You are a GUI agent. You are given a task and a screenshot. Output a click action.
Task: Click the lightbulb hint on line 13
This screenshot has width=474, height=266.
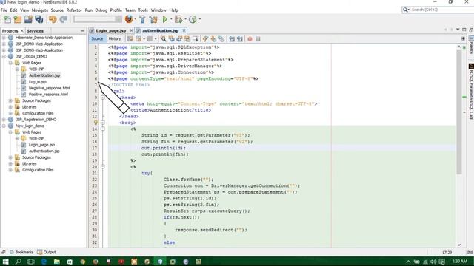[96, 123]
